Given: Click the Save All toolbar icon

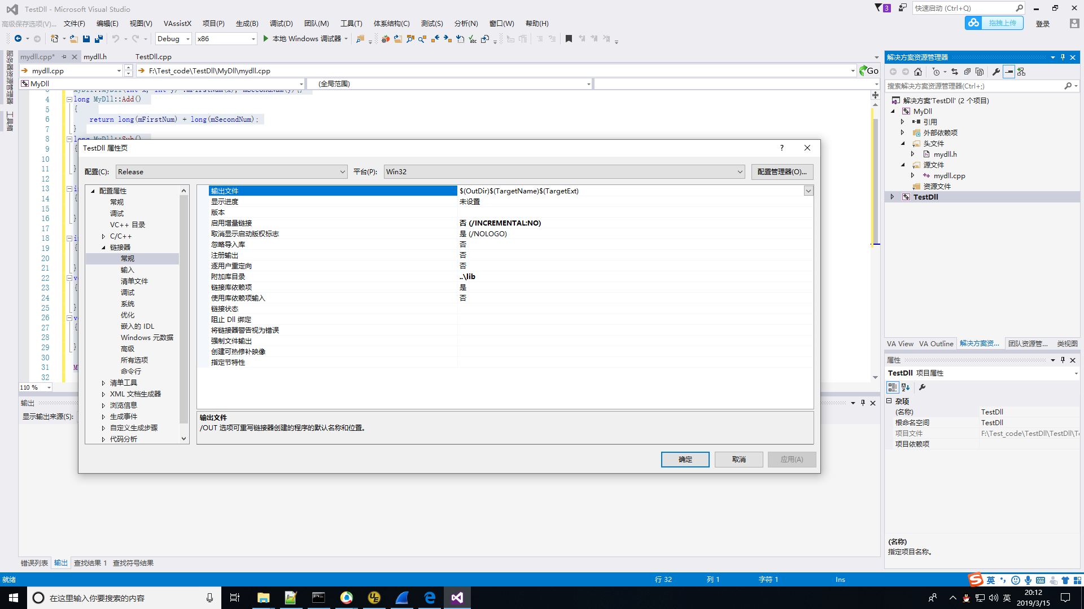Looking at the screenshot, I should pyautogui.click(x=99, y=39).
